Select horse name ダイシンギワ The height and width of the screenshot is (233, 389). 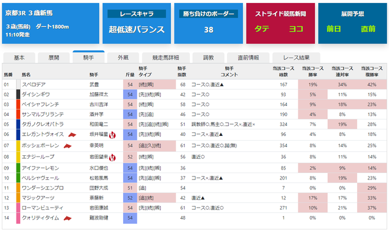coord(36,95)
